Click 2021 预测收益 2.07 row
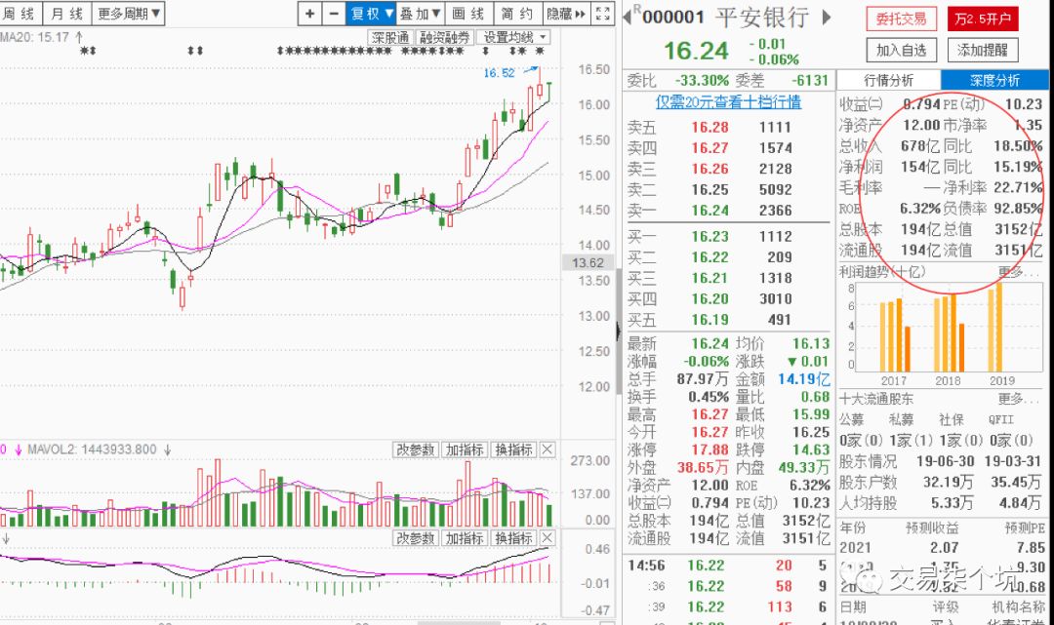The width and height of the screenshot is (1054, 625). point(942,547)
